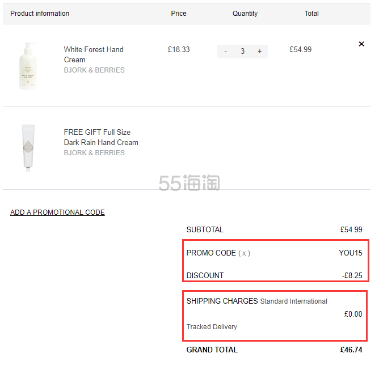Open Add a Promotional Code link

pyautogui.click(x=57, y=212)
